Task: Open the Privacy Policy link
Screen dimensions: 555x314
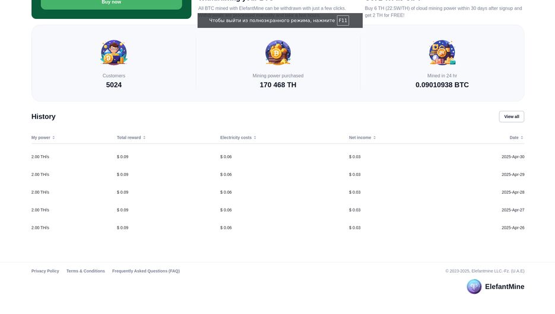Action: point(45,271)
